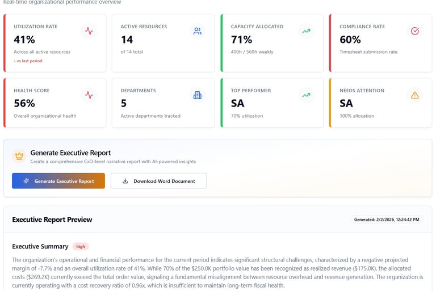Click the crown icon beside Generate Executive Report

19,156
